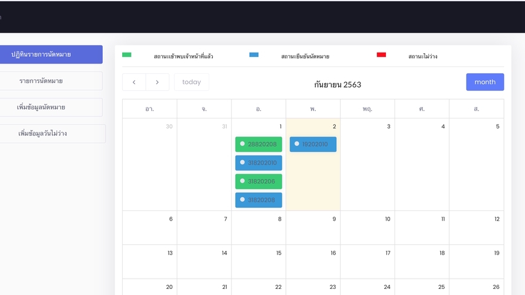Click the กันยายน 2563 calendar title

coord(337,85)
